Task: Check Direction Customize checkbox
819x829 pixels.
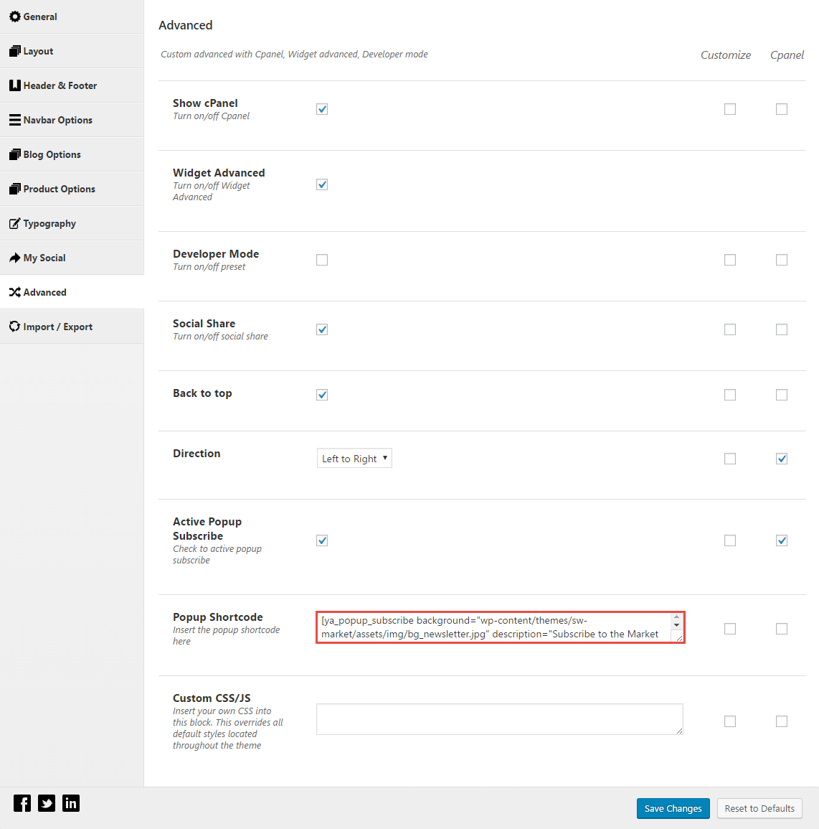Action: click(x=729, y=459)
